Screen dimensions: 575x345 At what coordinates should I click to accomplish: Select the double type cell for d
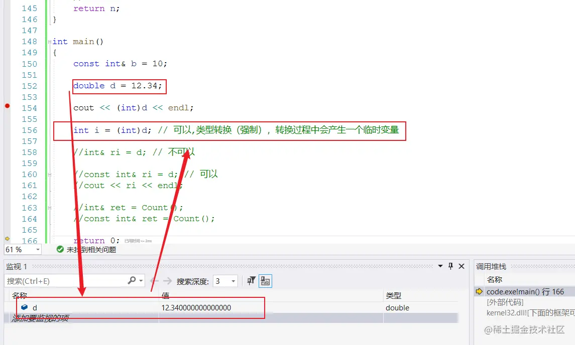click(x=397, y=308)
